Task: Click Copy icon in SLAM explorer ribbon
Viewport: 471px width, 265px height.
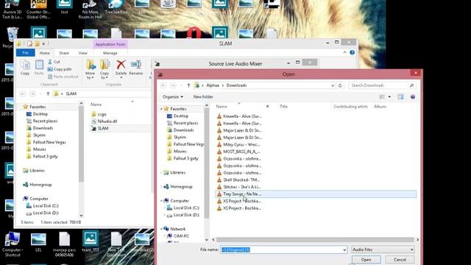Action: [x=25, y=67]
